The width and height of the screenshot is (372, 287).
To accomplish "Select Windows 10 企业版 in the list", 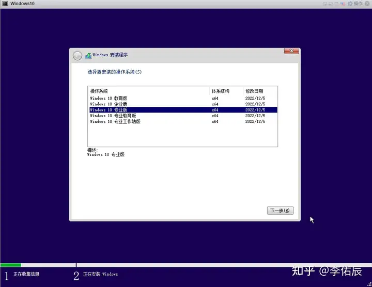I will pos(183,104).
